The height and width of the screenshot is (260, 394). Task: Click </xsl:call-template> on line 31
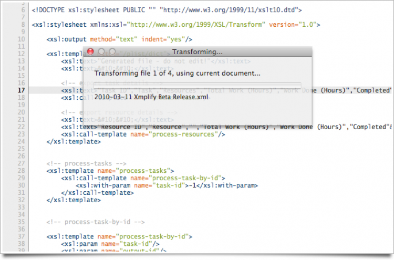[98, 193]
